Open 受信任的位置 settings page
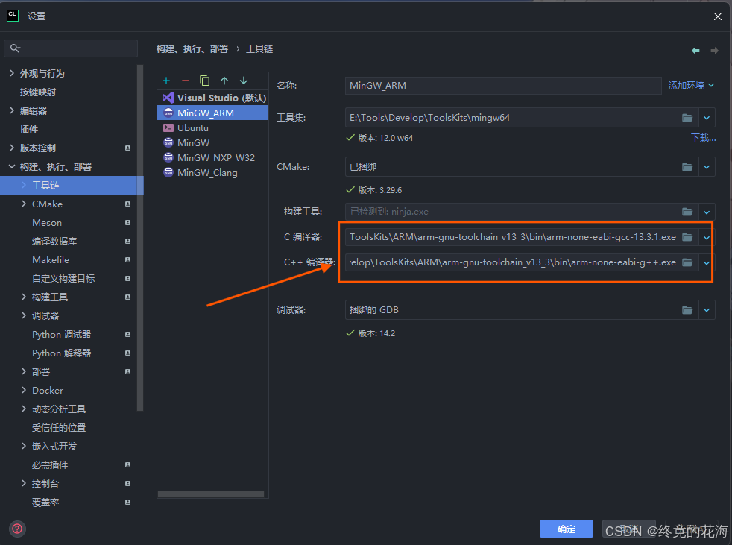The width and height of the screenshot is (732, 545). [x=59, y=428]
